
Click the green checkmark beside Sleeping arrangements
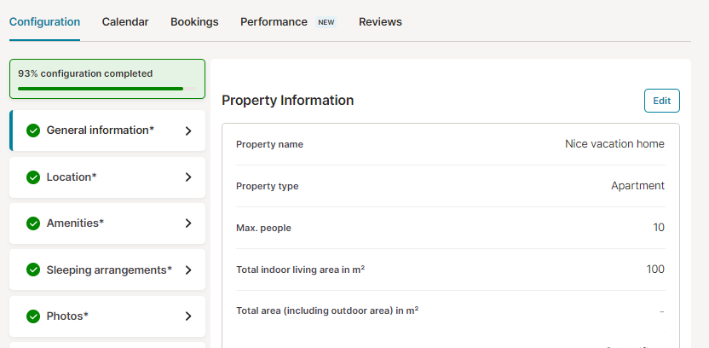[x=33, y=270]
